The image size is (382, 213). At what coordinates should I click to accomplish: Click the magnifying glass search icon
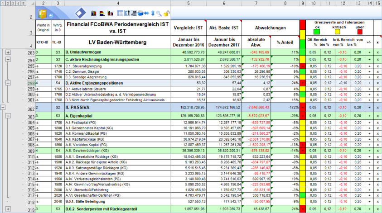159,14
